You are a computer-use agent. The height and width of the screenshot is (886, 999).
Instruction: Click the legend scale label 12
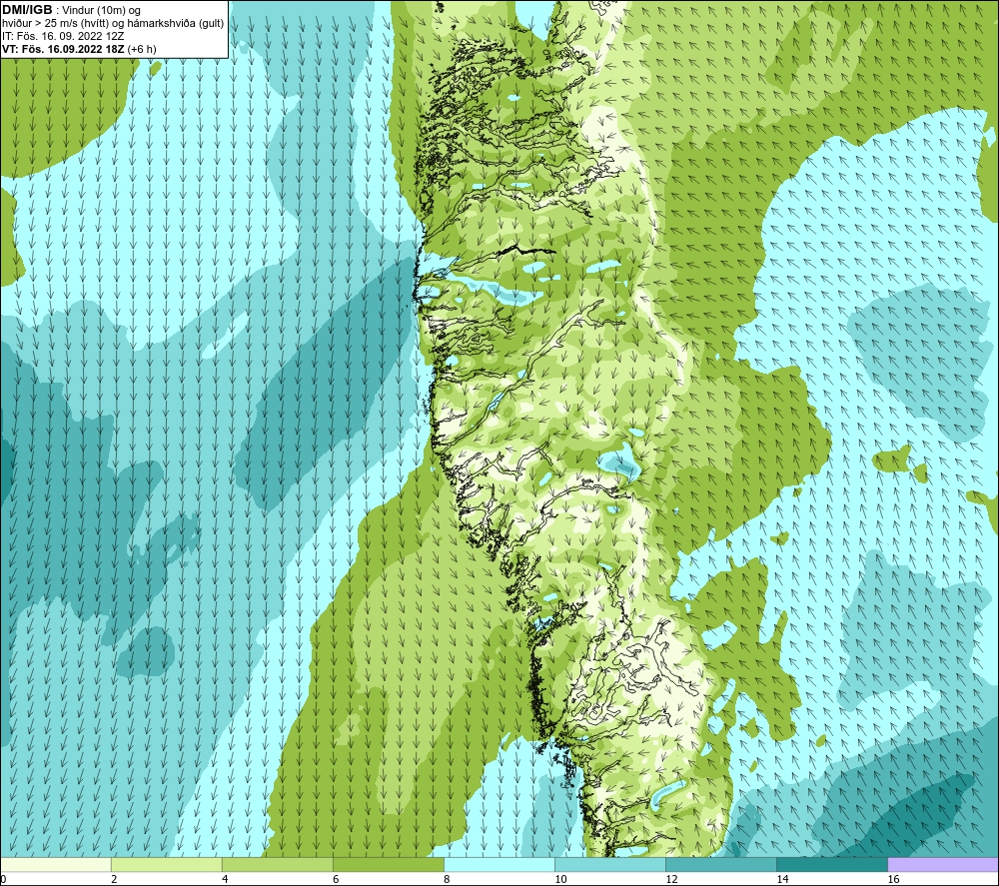[671, 880]
